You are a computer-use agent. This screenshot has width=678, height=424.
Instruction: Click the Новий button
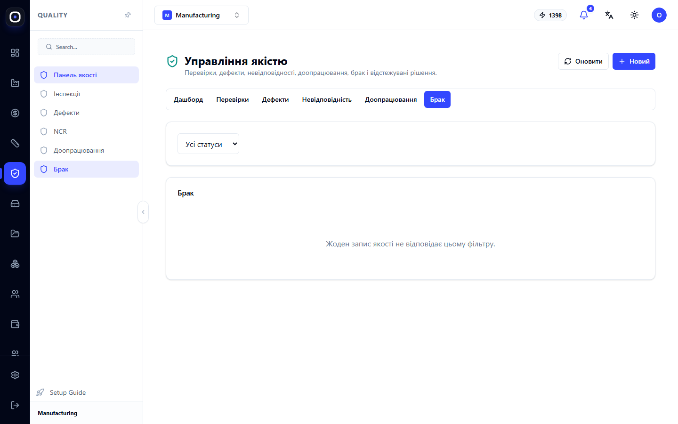[634, 61]
